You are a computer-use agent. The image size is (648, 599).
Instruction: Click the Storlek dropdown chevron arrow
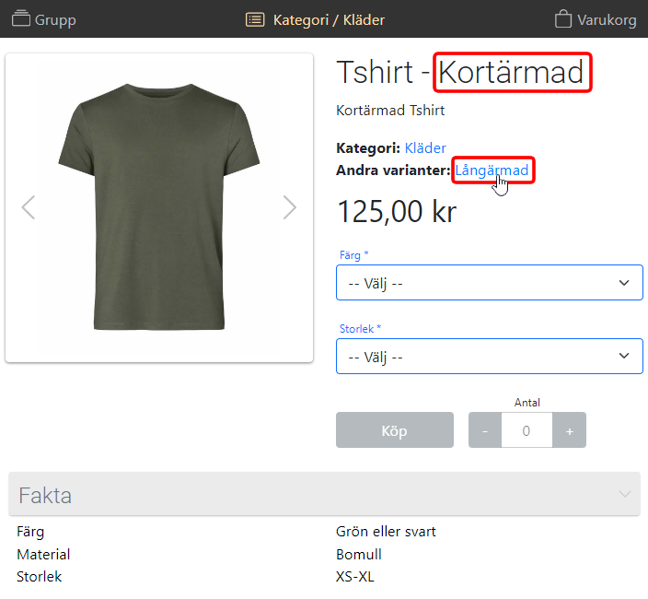(624, 356)
